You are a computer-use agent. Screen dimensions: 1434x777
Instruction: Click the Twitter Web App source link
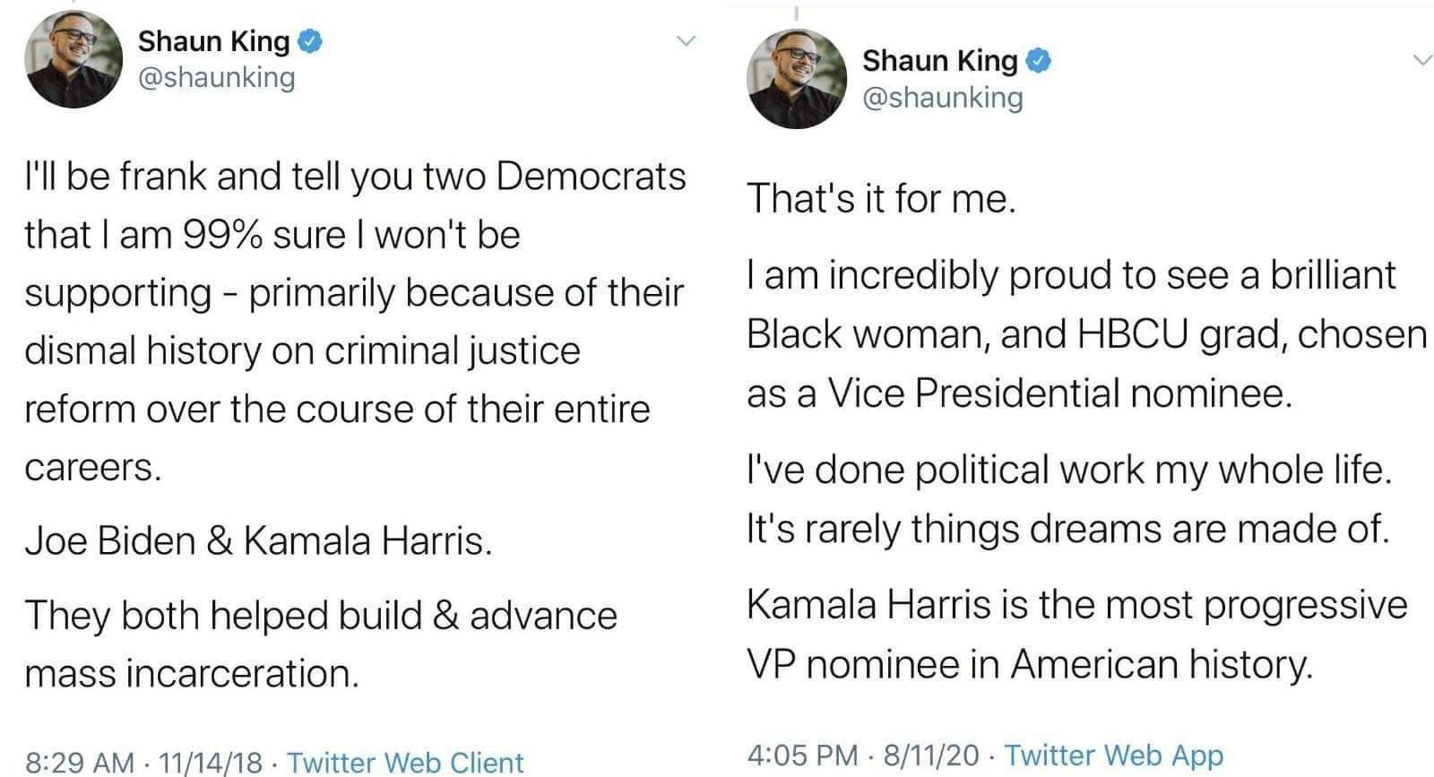[1114, 755]
